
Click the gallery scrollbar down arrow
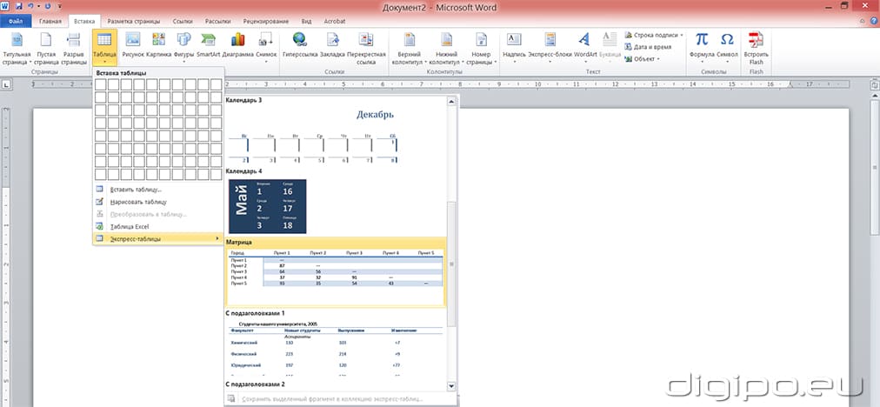point(450,384)
